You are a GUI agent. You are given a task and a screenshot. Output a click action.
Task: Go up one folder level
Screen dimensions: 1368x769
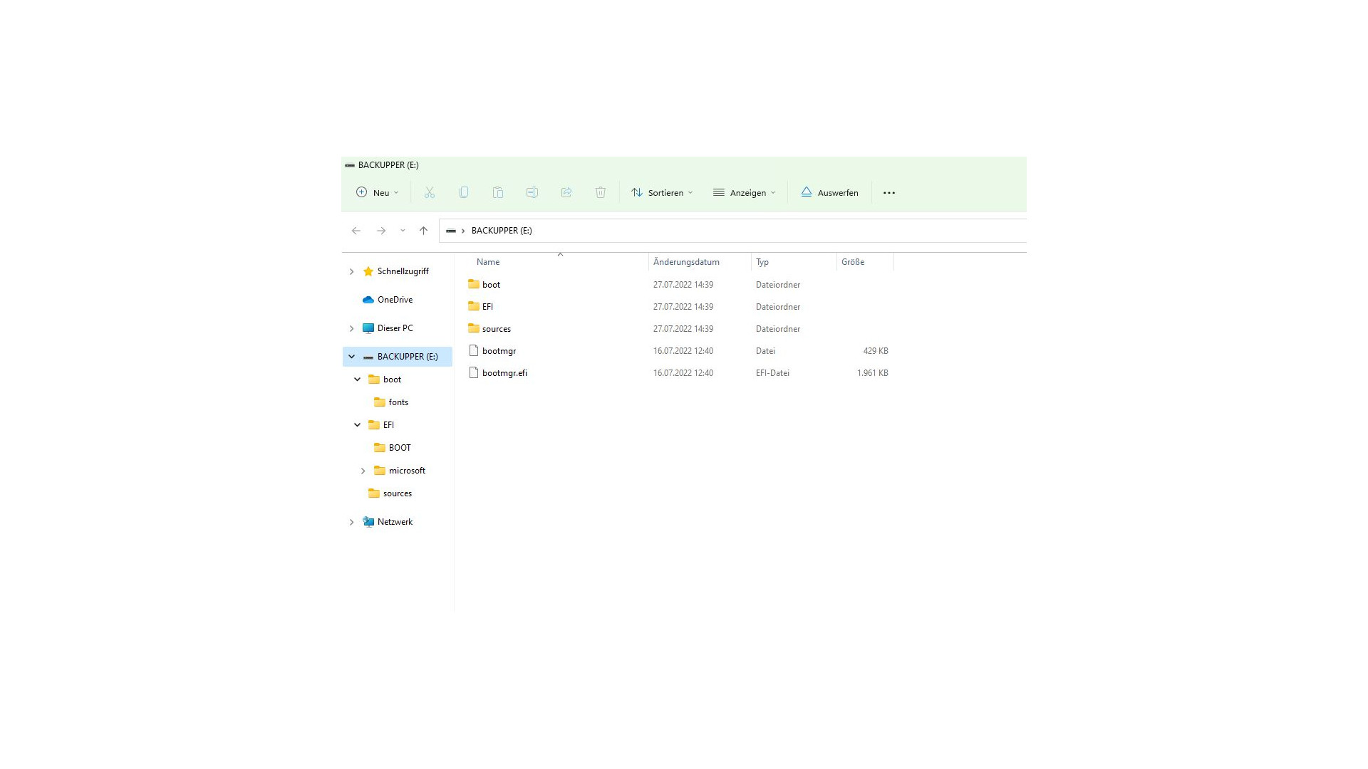[423, 231]
